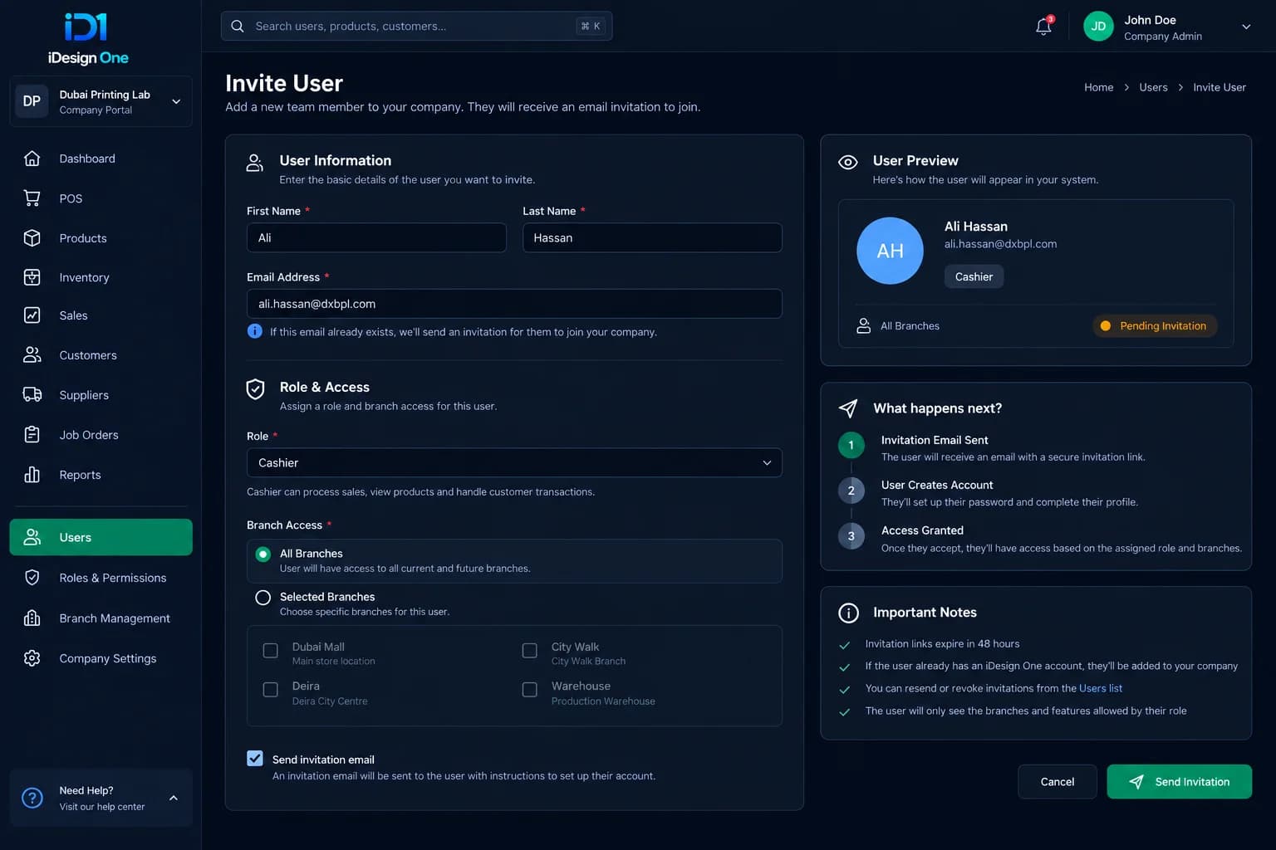Click the Important Notes info icon
The height and width of the screenshot is (850, 1276).
[x=848, y=613]
